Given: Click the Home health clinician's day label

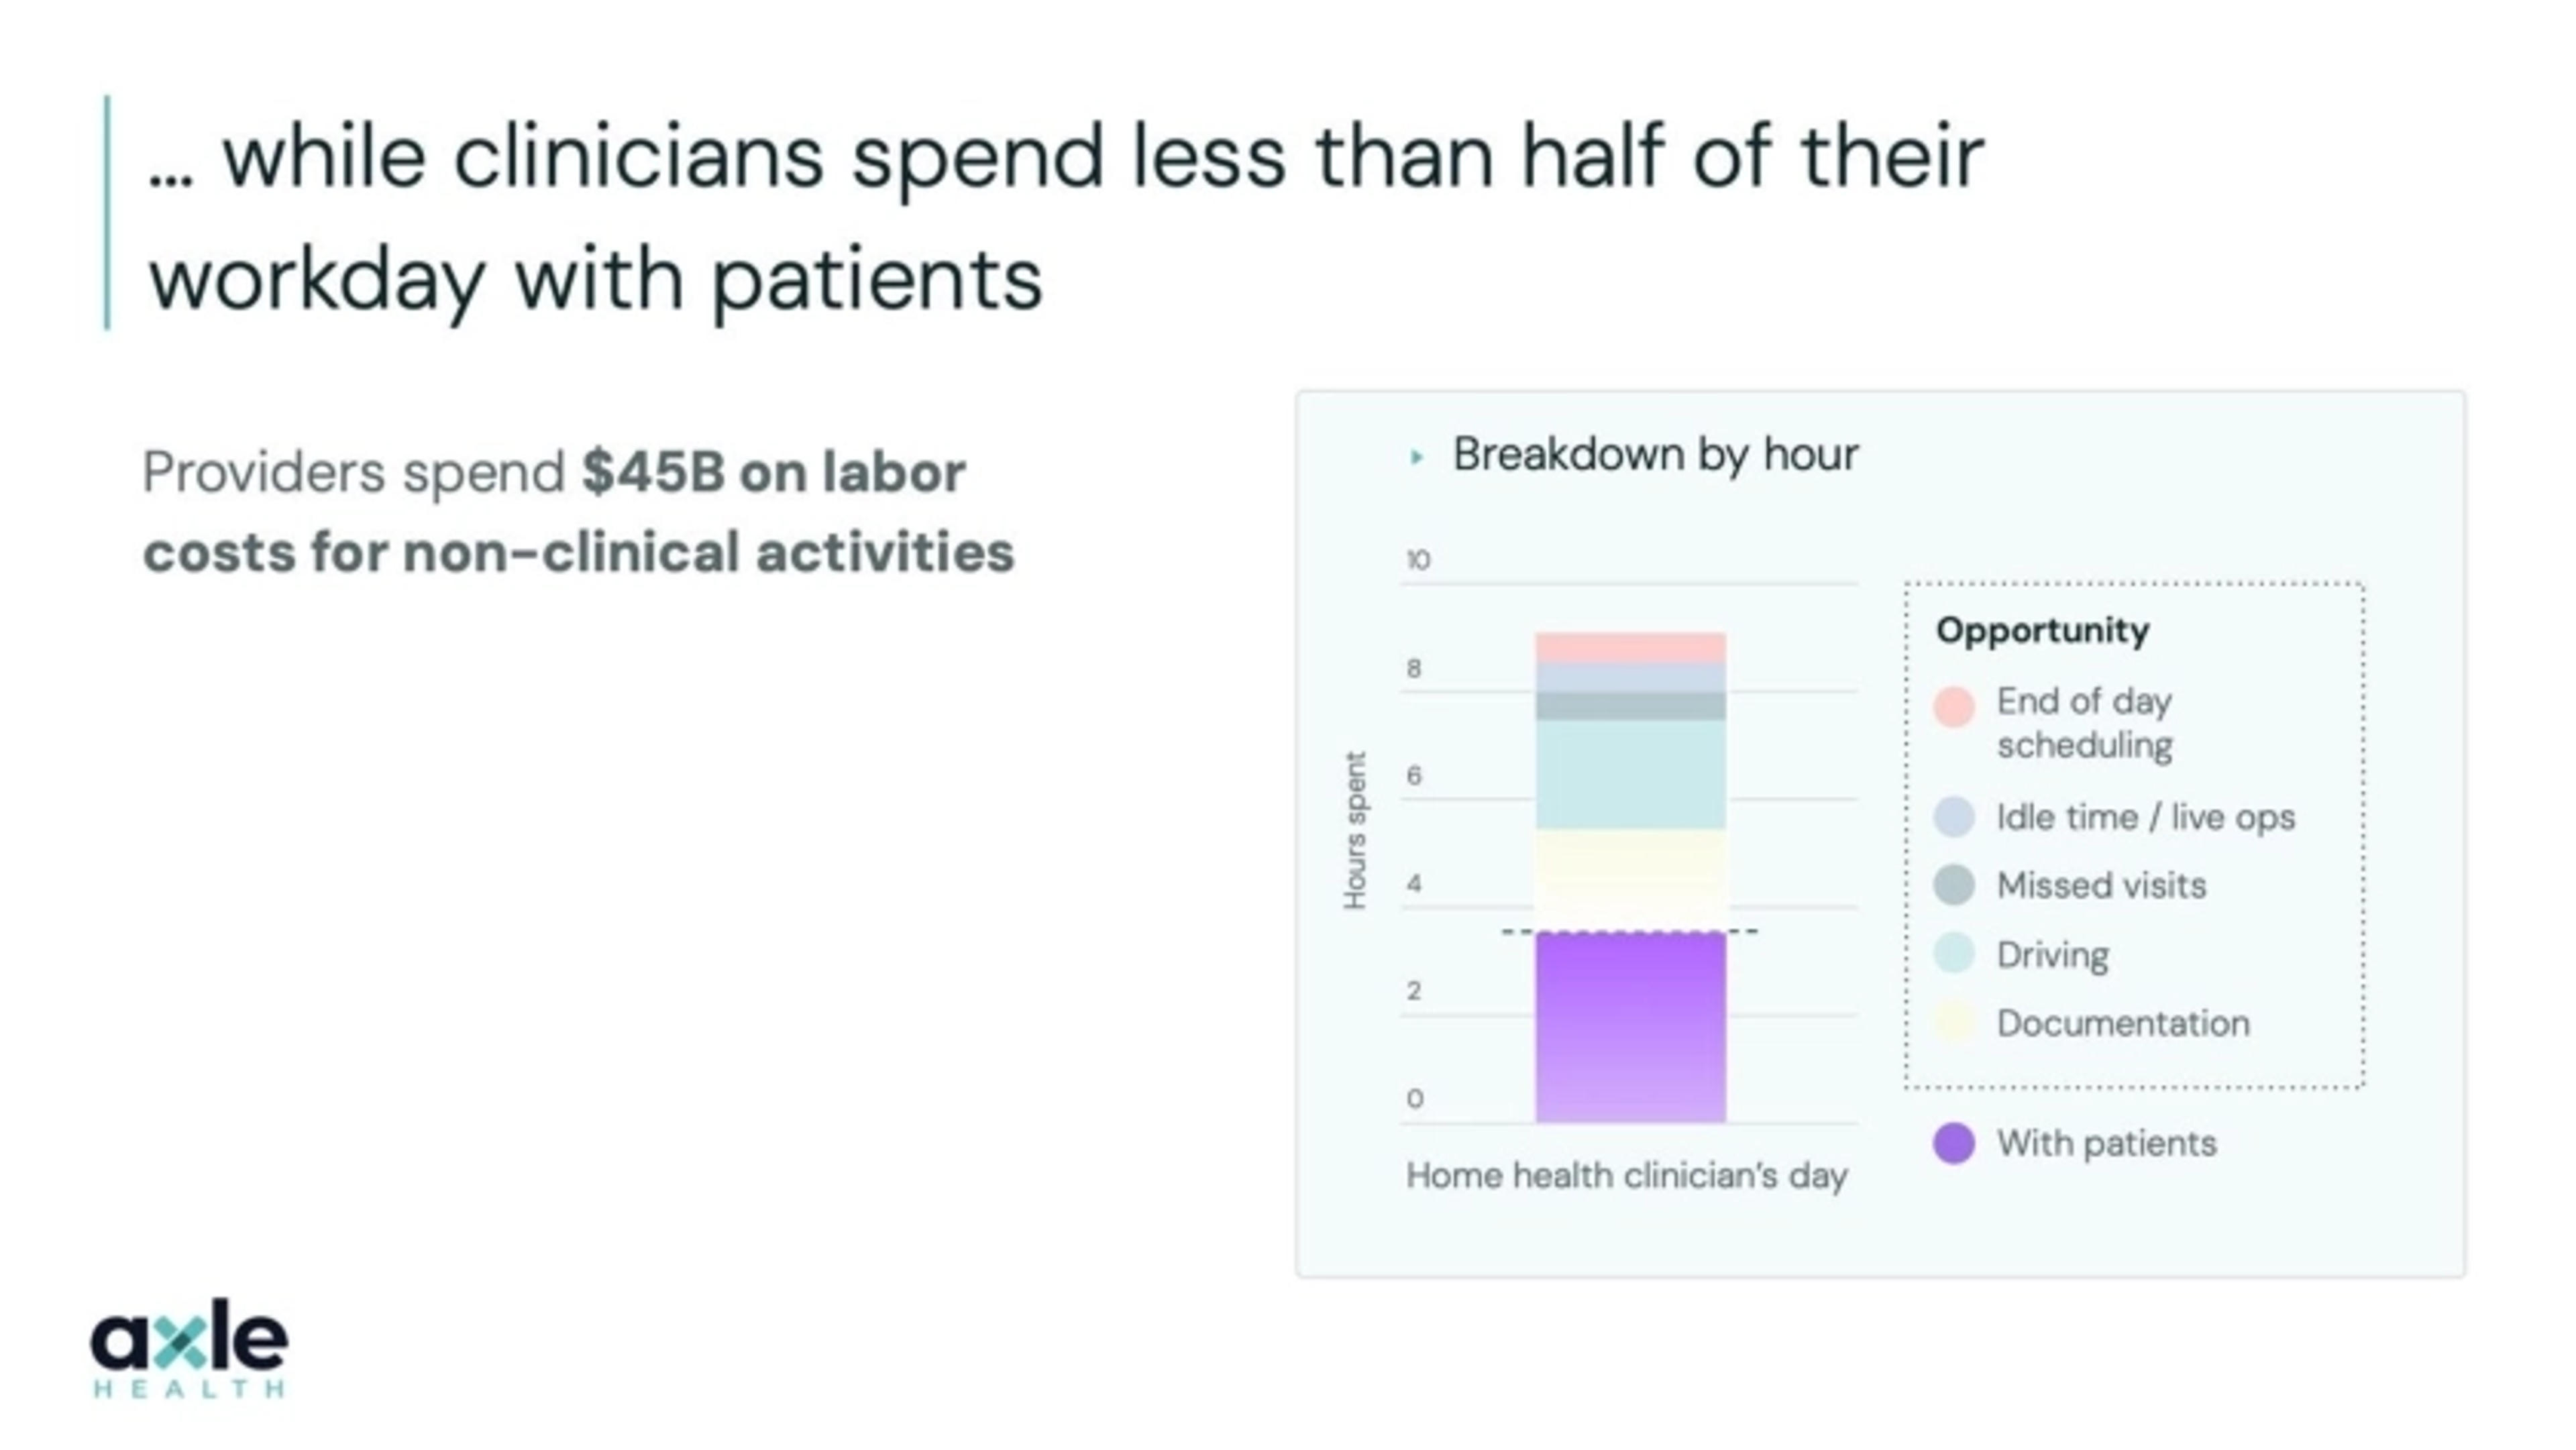Looking at the screenshot, I should (x=1626, y=1175).
